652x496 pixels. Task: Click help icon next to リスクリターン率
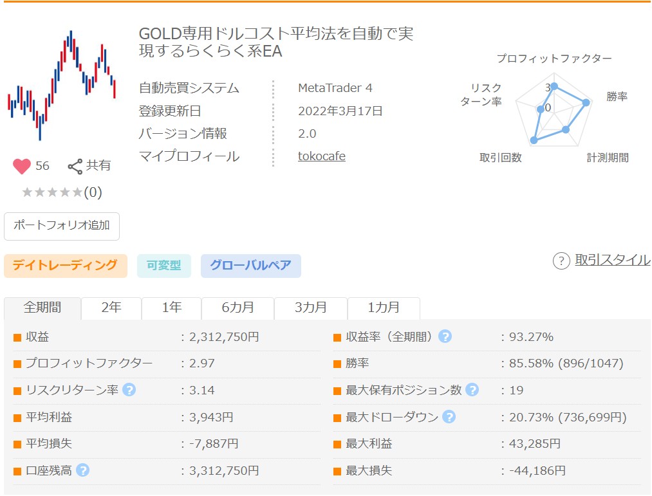click(129, 390)
